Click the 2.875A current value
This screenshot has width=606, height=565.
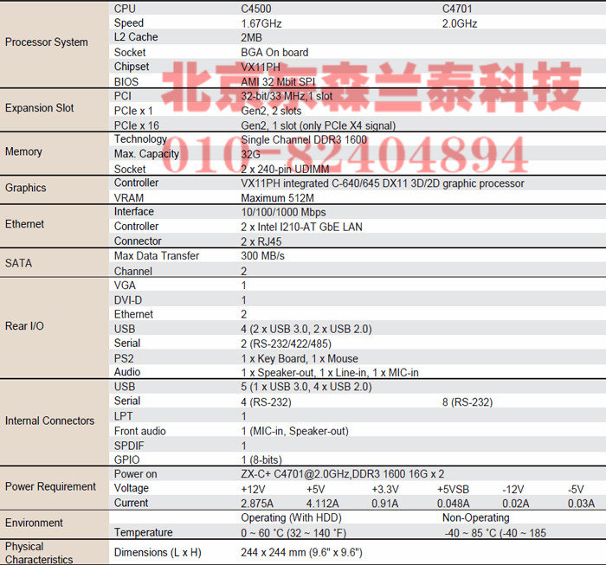257,504
